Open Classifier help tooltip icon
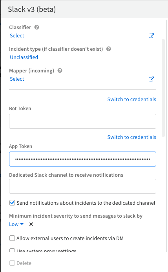The image size is (168, 272). tap(37, 27)
